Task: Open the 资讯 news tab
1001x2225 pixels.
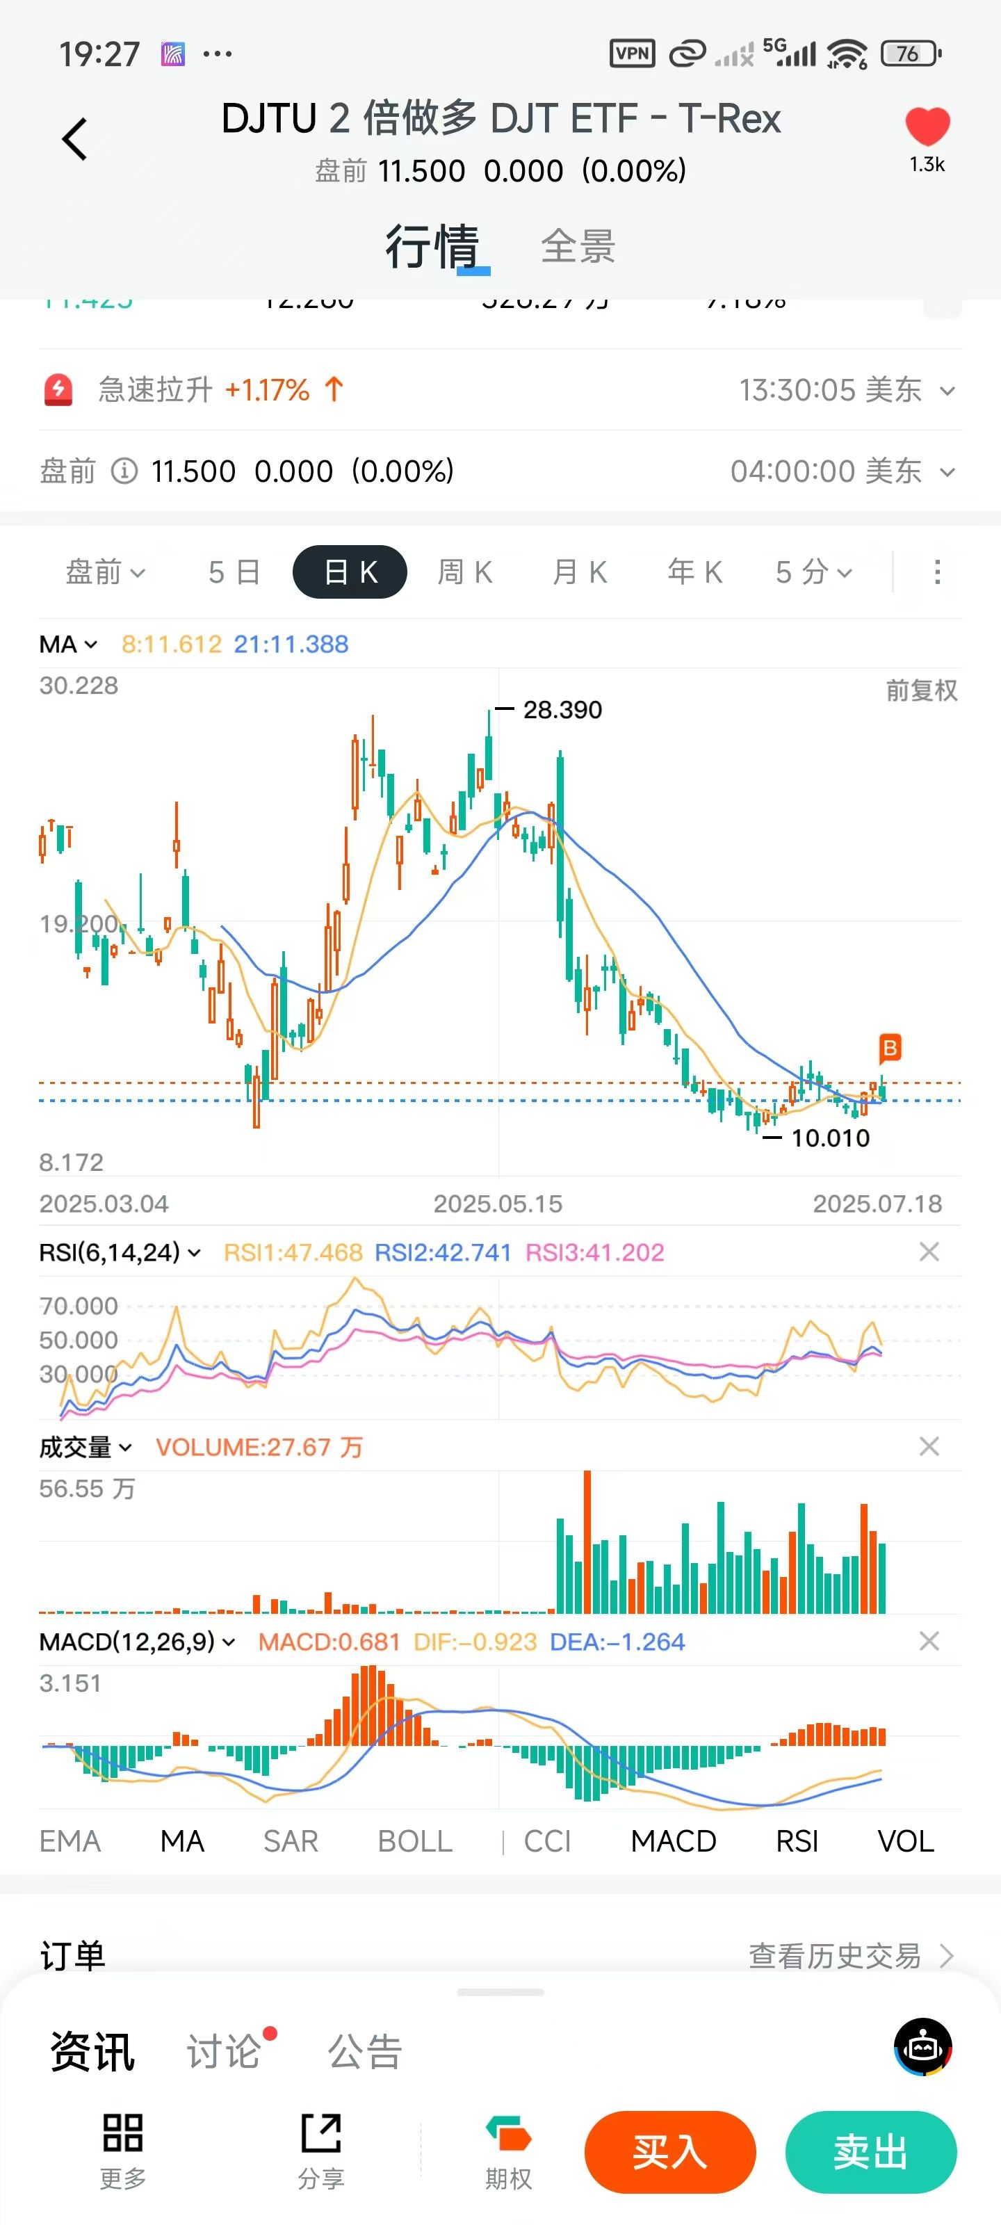Action: pyautogui.click(x=92, y=2051)
